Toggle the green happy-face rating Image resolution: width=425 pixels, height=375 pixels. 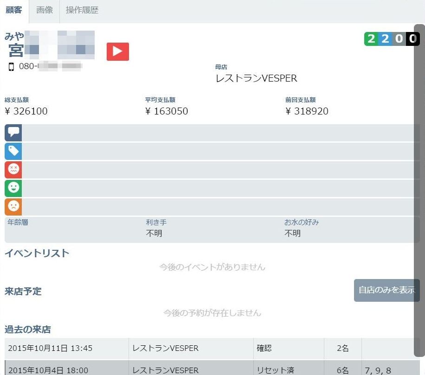[13, 188]
